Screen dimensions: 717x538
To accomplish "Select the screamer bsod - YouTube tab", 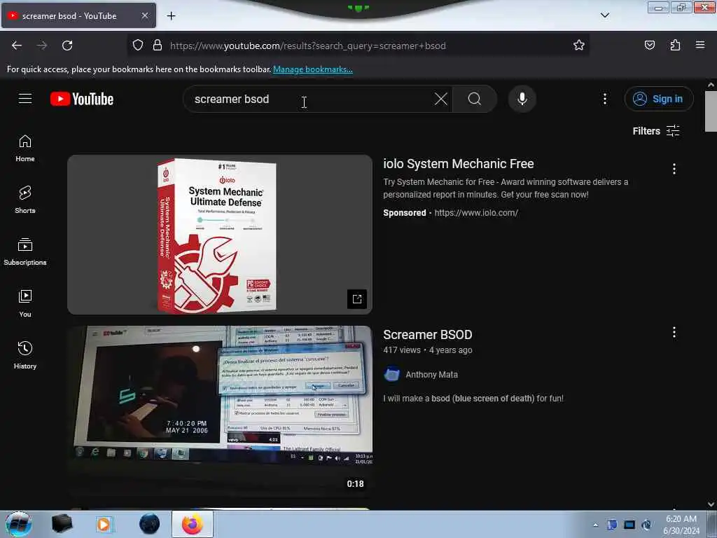I will [x=78, y=15].
